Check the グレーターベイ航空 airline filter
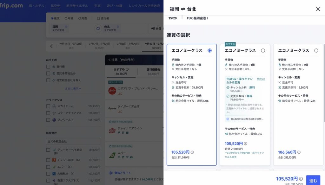325x185 pixels. 48,150
